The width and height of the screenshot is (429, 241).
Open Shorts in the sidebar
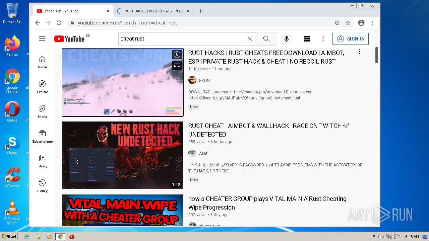coord(42,112)
